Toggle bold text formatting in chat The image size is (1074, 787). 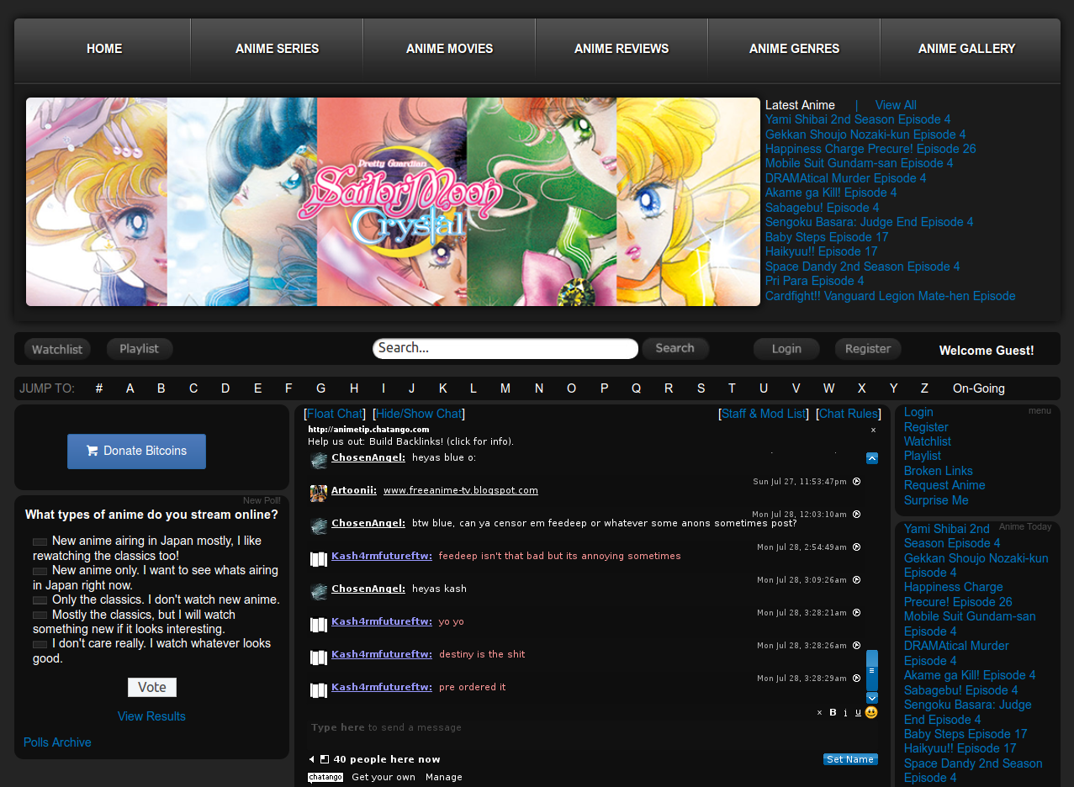coord(833,712)
